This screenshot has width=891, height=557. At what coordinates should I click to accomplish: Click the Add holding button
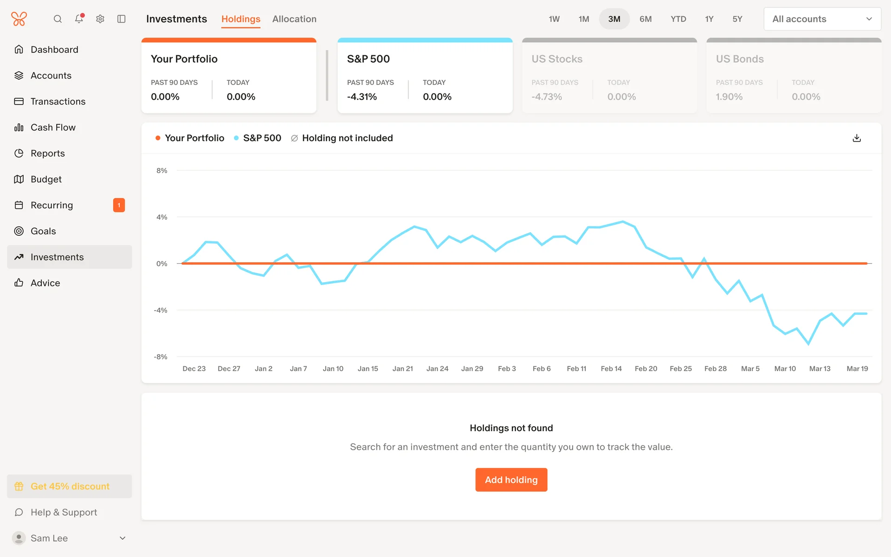(511, 479)
